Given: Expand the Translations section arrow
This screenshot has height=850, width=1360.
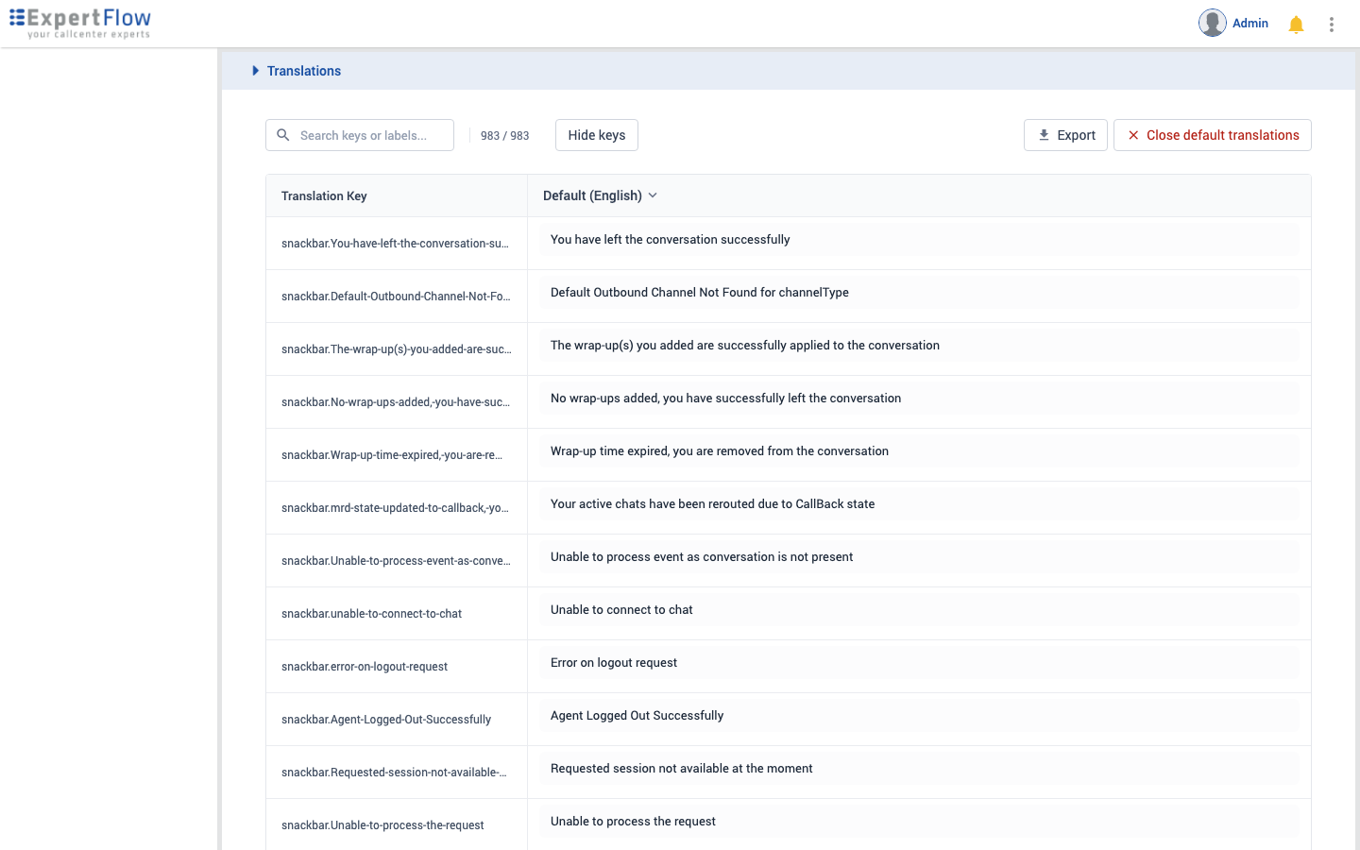Looking at the screenshot, I should pos(255,71).
